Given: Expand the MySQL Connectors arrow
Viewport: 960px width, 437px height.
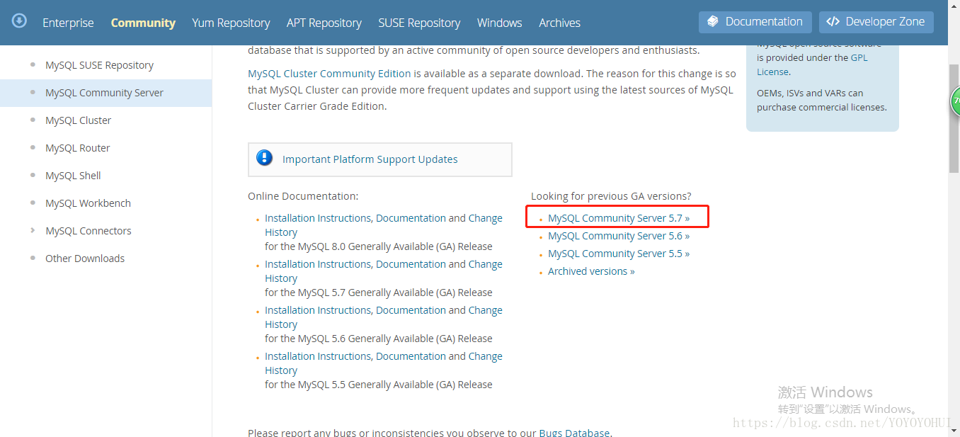Looking at the screenshot, I should (33, 230).
